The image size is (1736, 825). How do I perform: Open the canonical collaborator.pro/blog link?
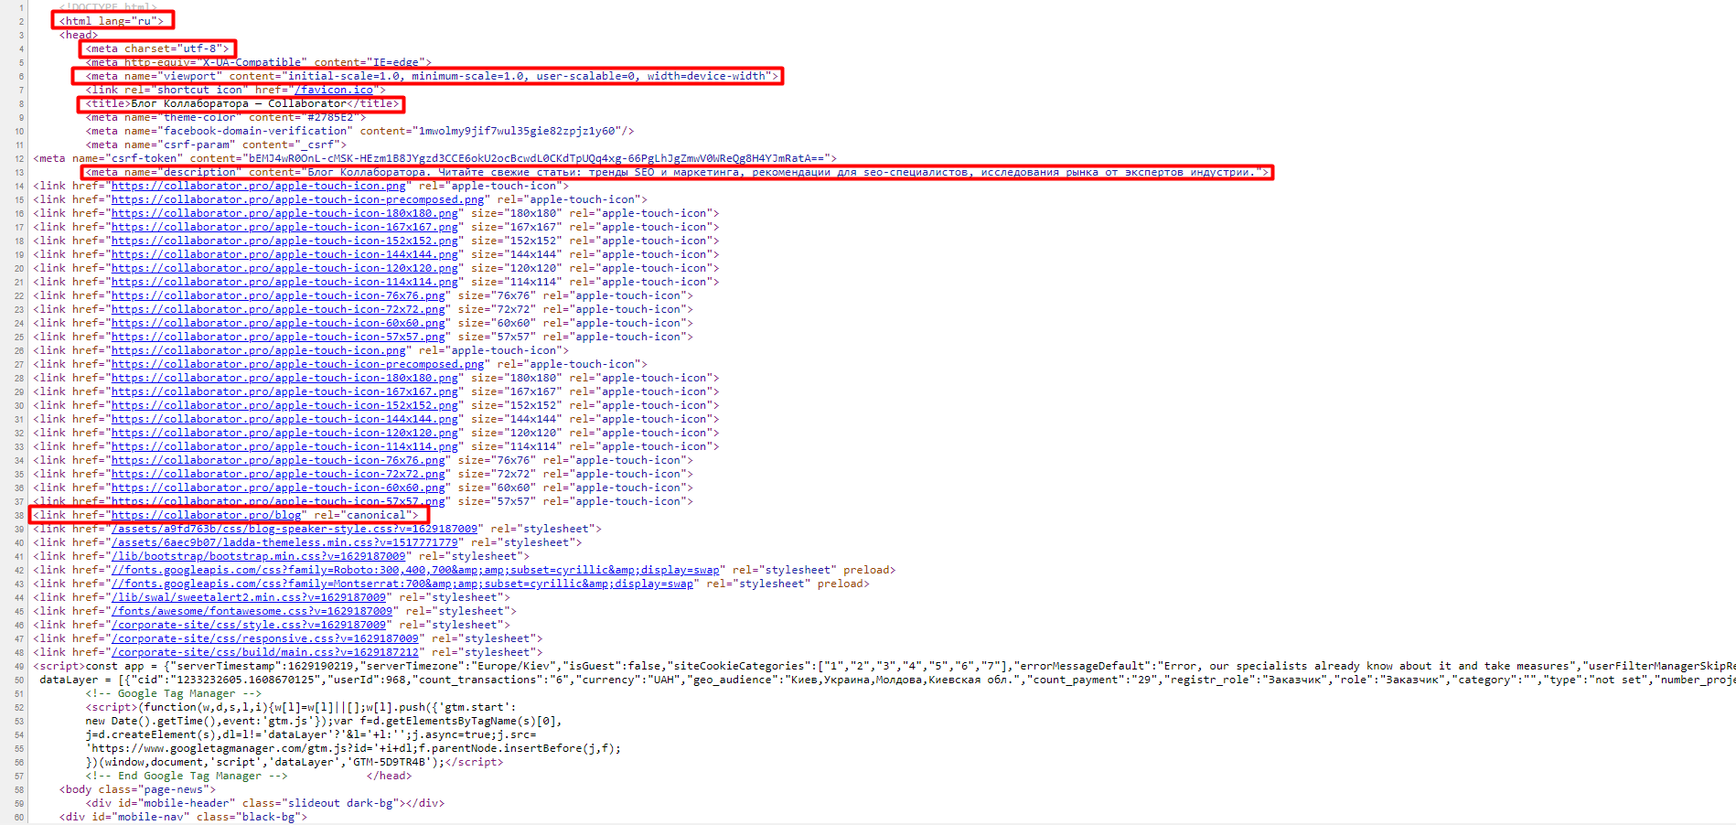pyautogui.click(x=206, y=515)
